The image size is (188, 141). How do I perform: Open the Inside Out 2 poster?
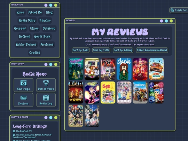click(x=156, y=93)
